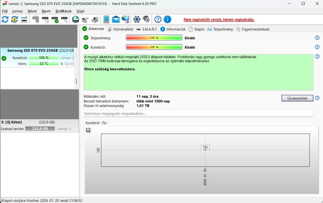The height and width of the screenshot is (203, 323).
Task: Click the blue envelope e-mail toolbar icon
Action: point(116,19)
